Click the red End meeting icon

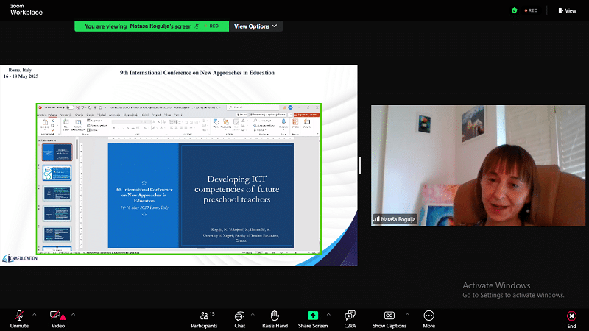click(571, 316)
